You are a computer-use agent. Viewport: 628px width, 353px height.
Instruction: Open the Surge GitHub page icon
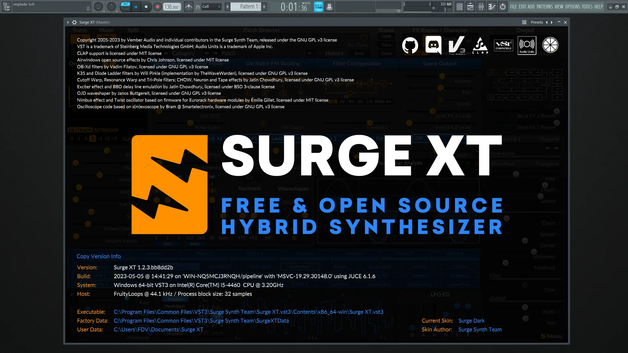[410, 45]
